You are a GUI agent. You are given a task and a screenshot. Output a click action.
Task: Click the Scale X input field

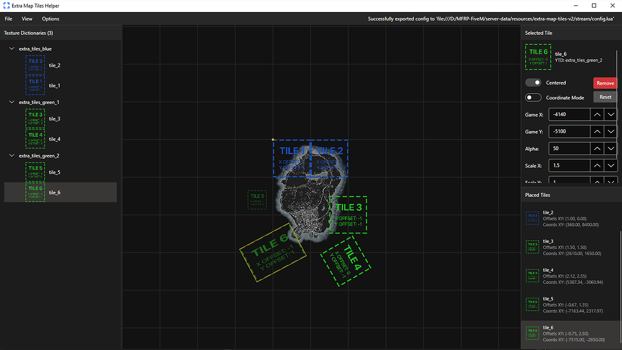click(569, 166)
